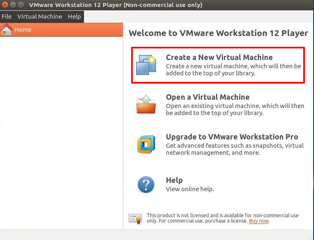This screenshot has width=314, height=240.
Task: Click the 'View online help.' text
Action: (190, 189)
